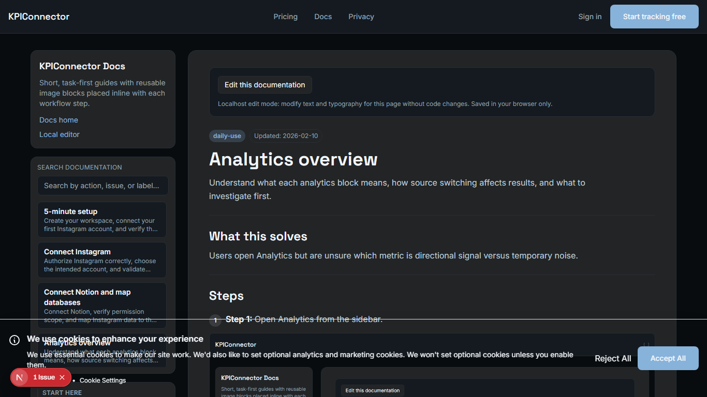The height and width of the screenshot is (397, 707).
Task: Click the code brackets icon in the preview
Action: coord(645,344)
